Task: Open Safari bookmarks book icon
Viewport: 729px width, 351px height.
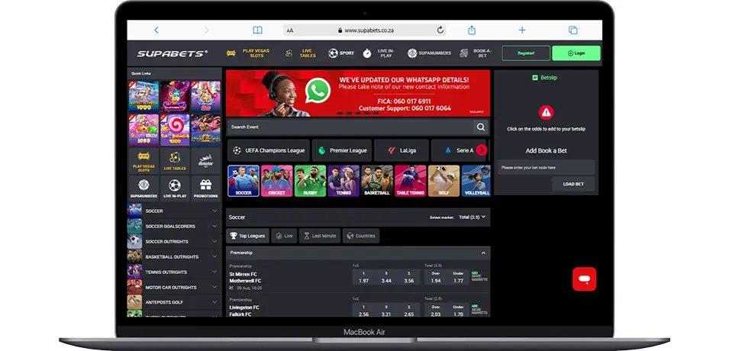Action: [257, 31]
